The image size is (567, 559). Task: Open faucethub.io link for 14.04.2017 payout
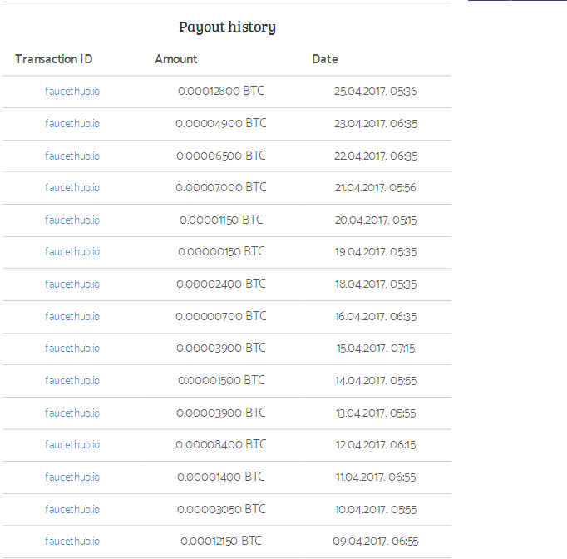click(72, 381)
